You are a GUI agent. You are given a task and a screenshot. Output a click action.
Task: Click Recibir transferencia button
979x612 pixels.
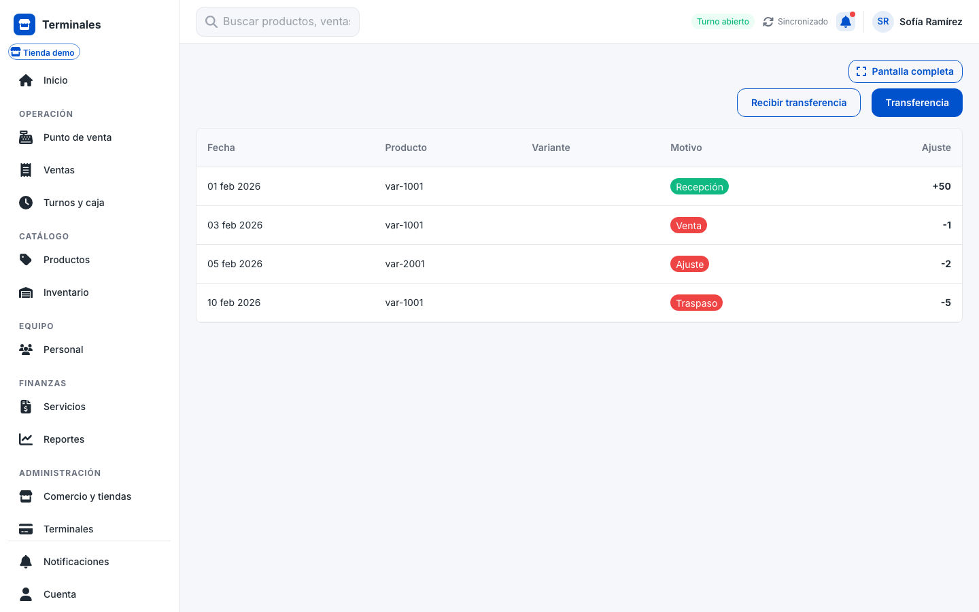799,103
